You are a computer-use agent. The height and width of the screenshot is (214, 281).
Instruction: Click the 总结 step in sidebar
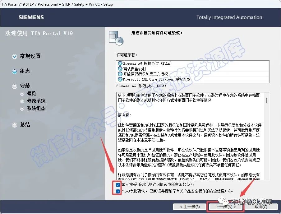click(25, 124)
